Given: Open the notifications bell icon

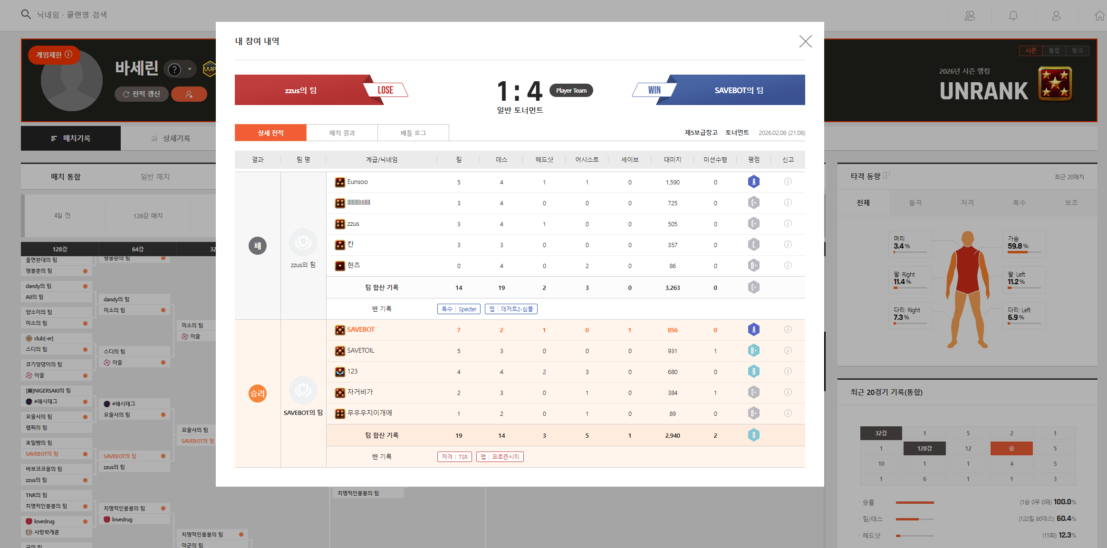Looking at the screenshot, I should (1013, 16).
